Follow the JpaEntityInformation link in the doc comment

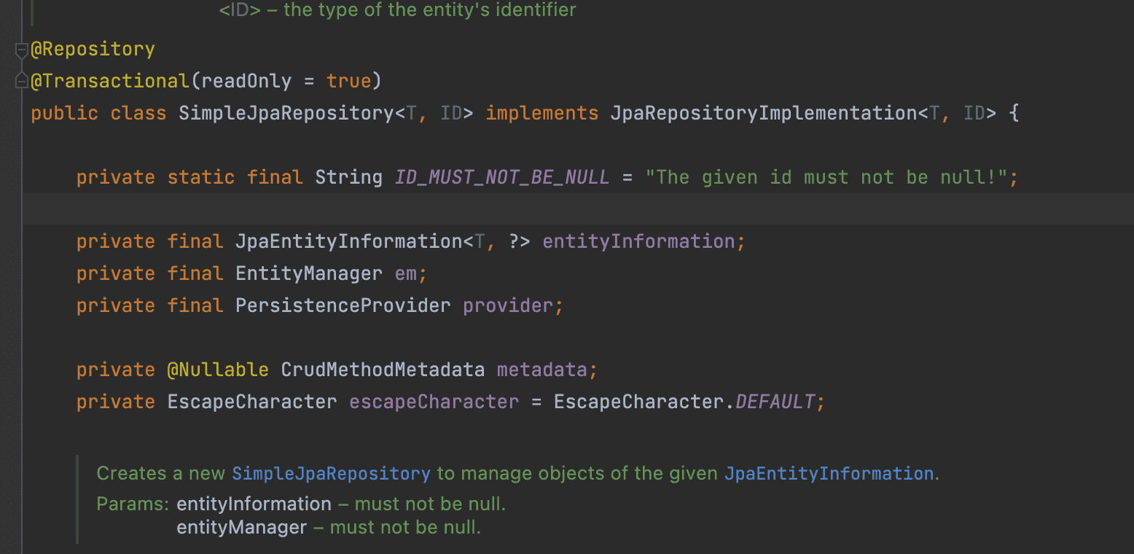(x=829, y=474)
